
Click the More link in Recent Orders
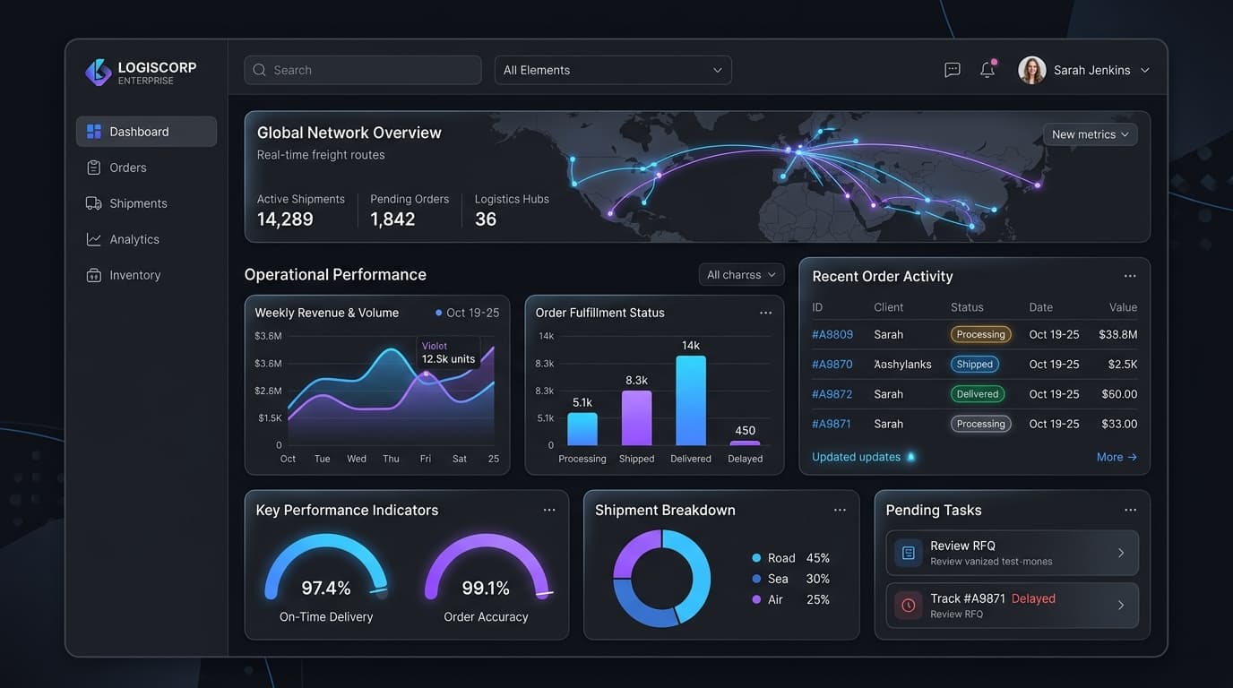[x=1117, y=457]
